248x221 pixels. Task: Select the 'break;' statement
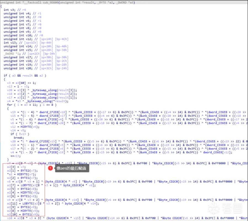pyautogui.click(x=19, y=138)
